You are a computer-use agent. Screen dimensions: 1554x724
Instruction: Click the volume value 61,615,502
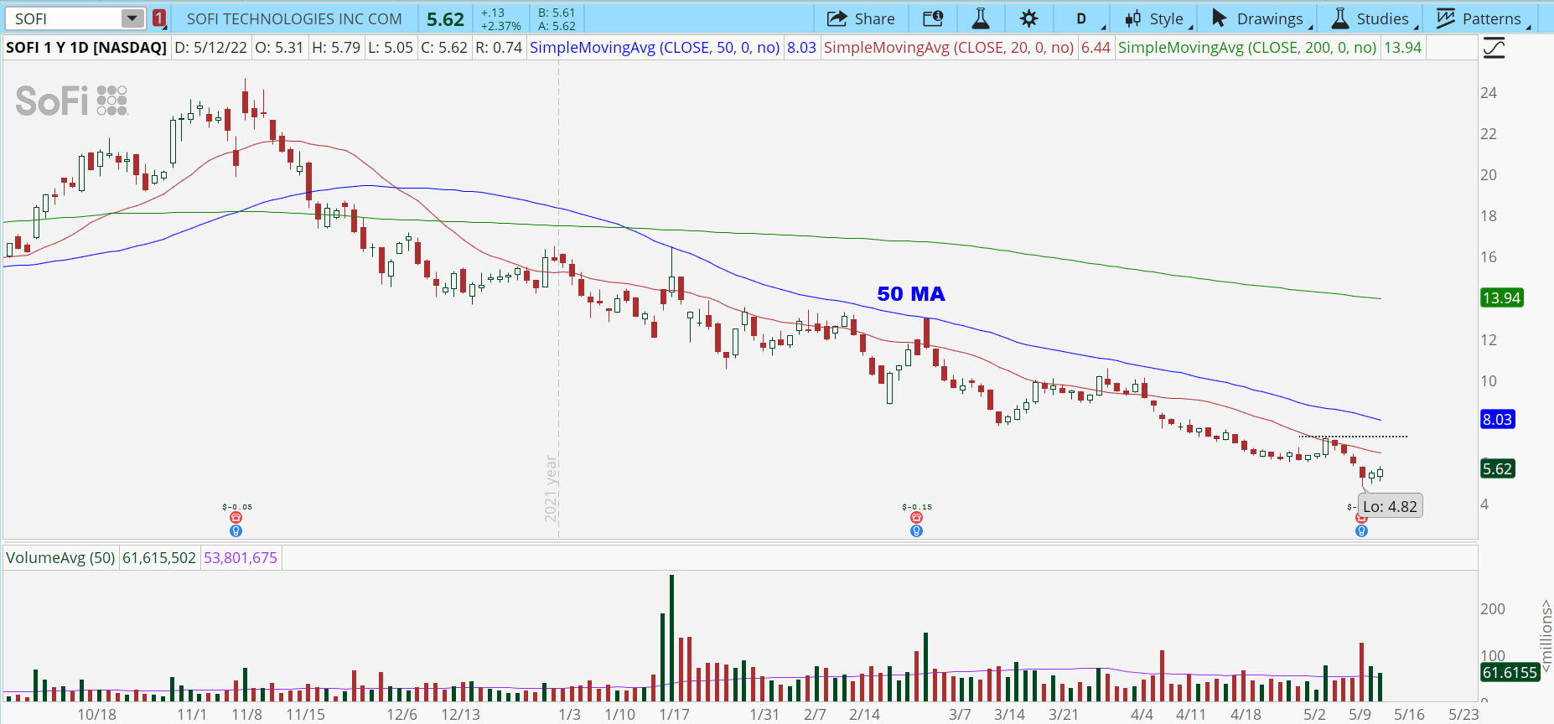pyautogui.click(x=159, y=558)
